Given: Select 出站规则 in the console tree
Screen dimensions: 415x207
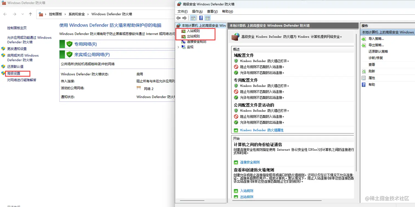Looking at the screenshot, I should (x=193, y=36).
